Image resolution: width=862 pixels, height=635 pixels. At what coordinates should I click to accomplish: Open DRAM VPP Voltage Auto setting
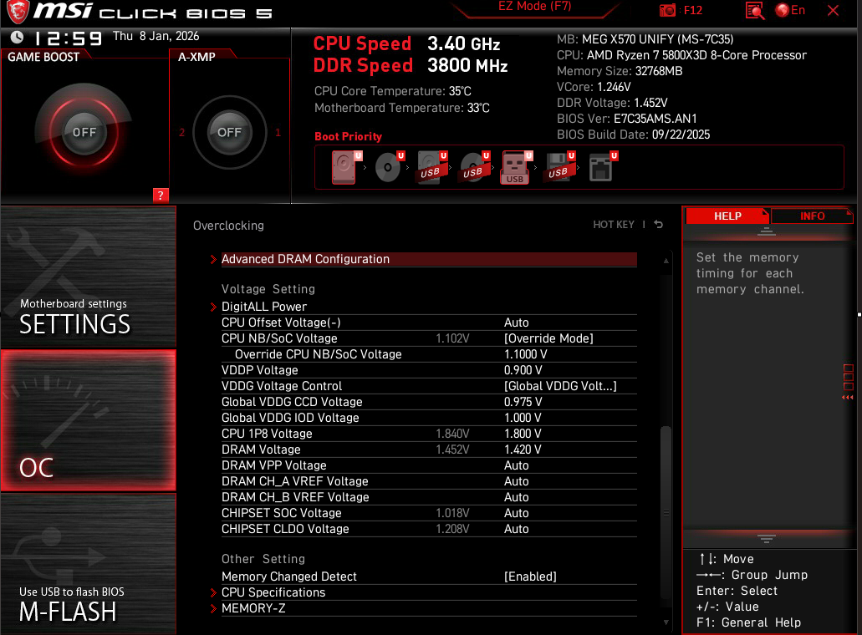(x=516, y=465)
